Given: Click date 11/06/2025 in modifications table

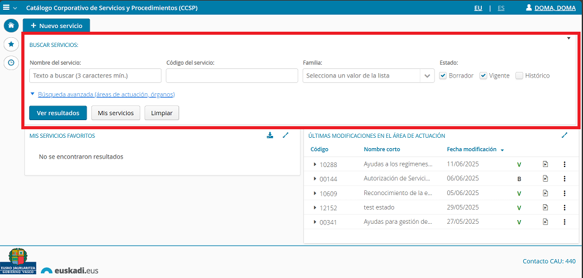Looking at the screenshot, I should (x=462, y=164).
